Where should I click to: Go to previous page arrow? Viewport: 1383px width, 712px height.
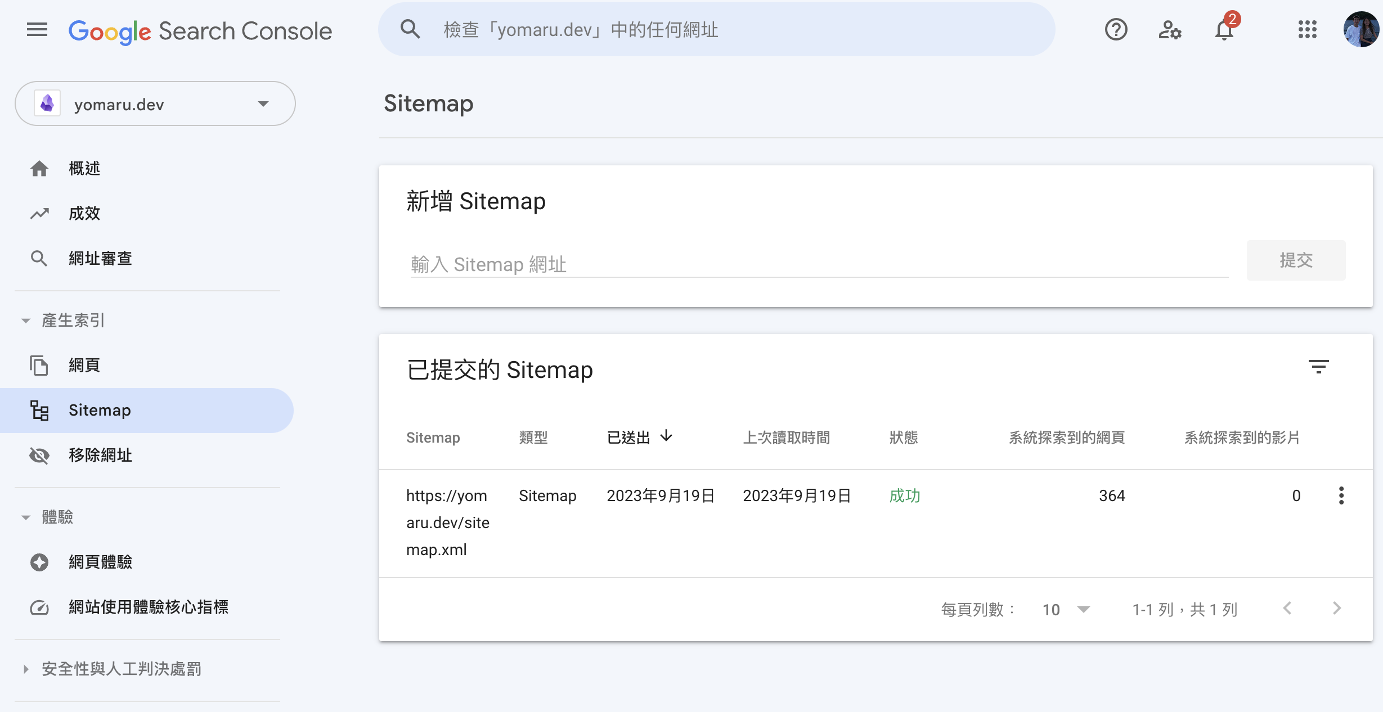[1287, 609]
